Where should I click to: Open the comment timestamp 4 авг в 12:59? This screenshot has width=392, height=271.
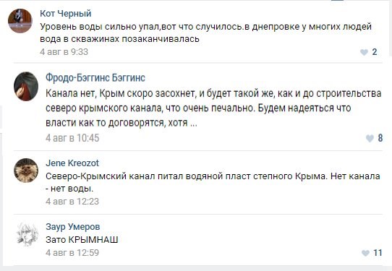click(72, 253)
